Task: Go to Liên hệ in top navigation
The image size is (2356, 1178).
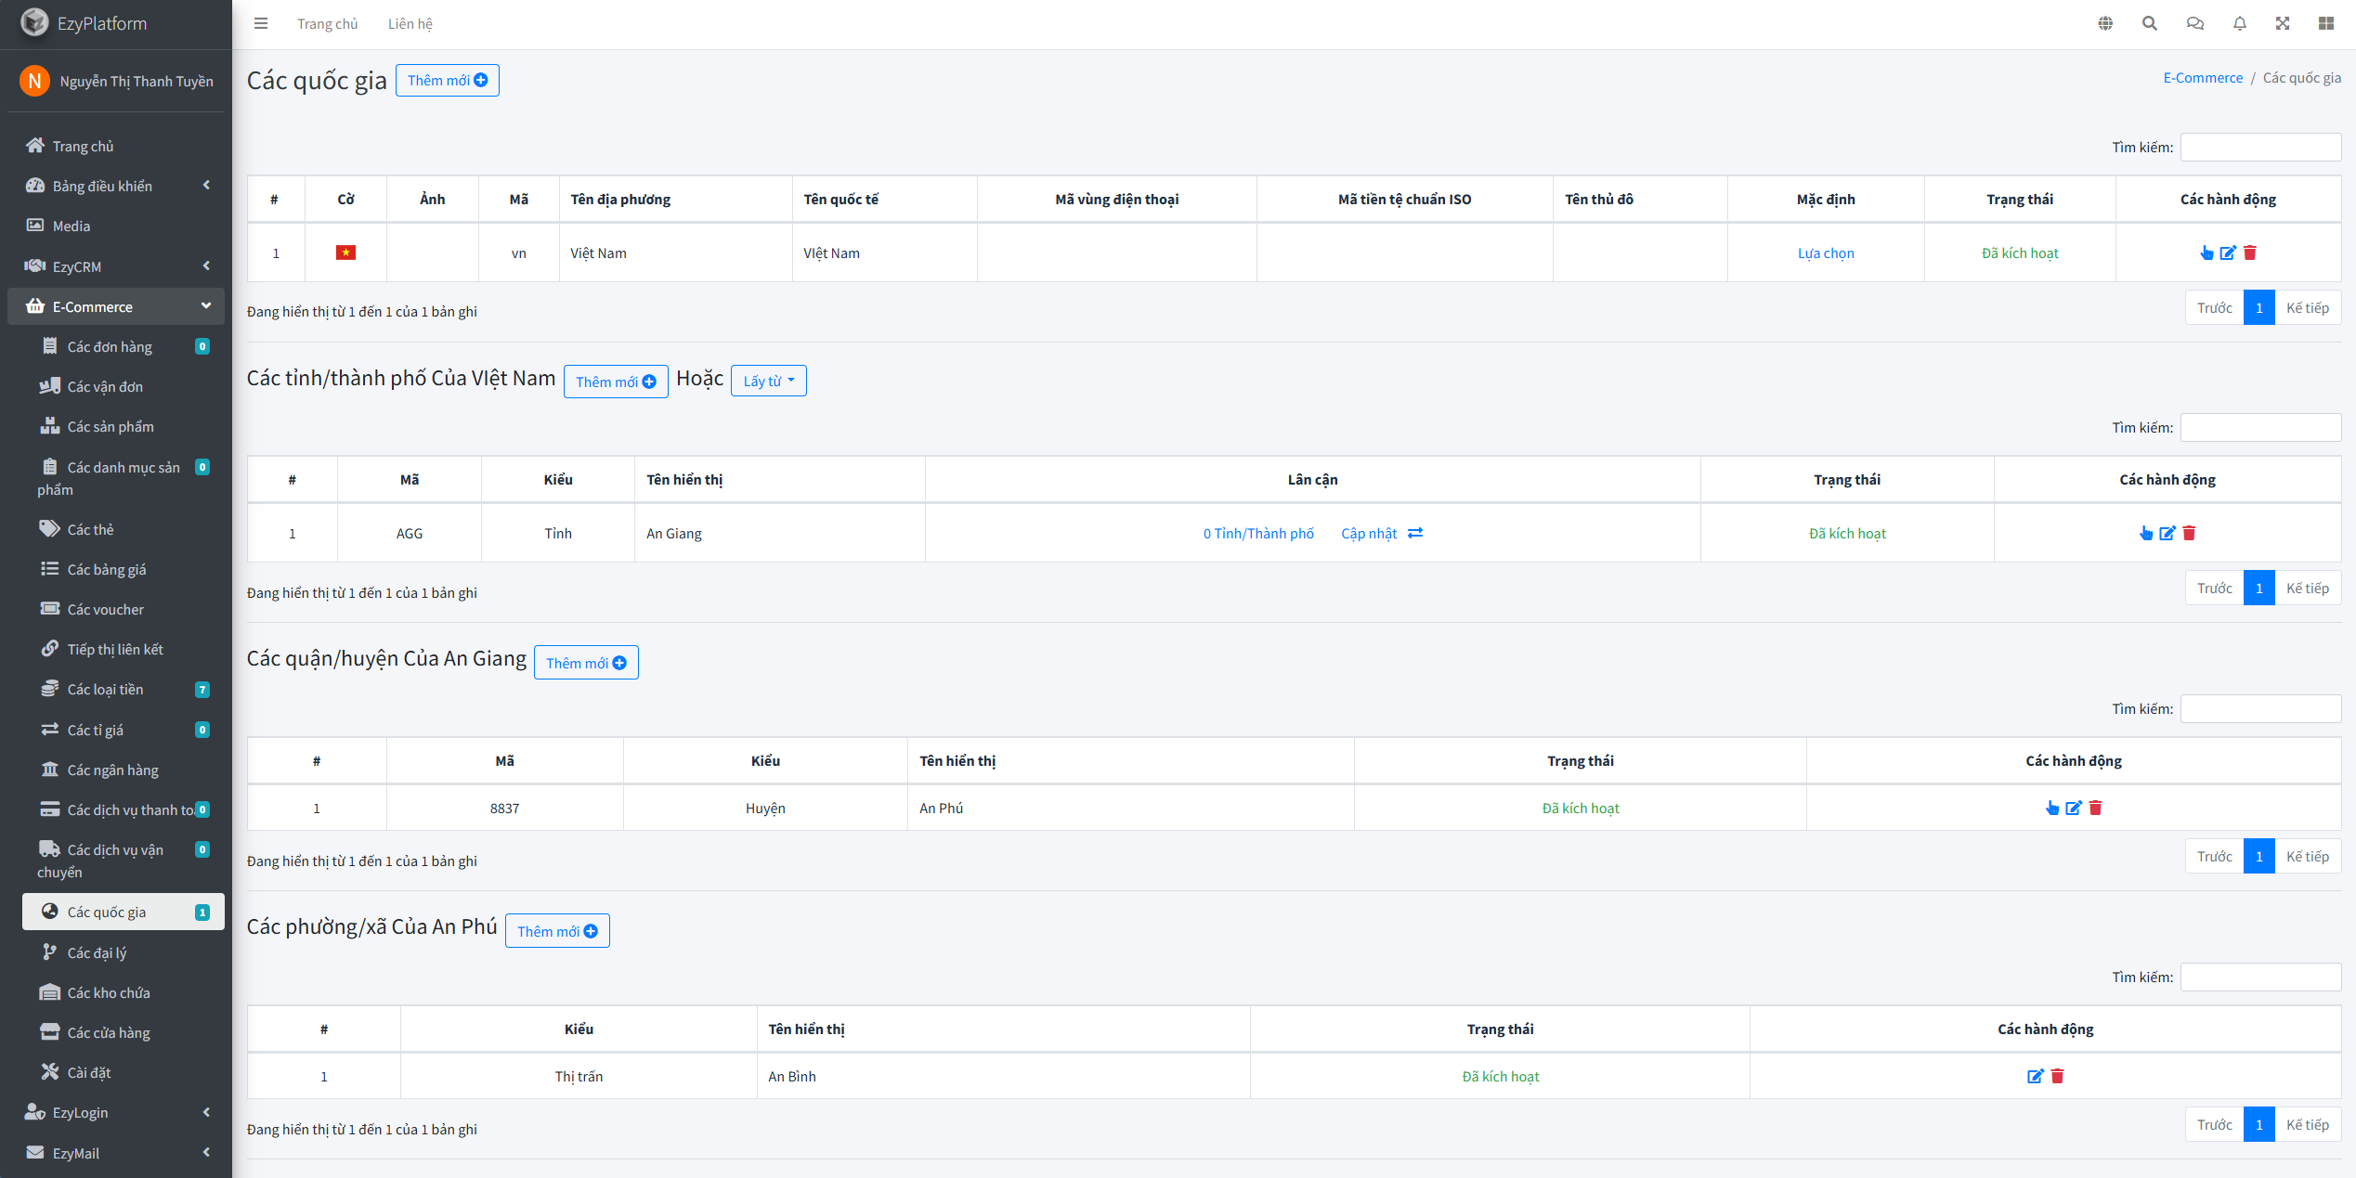Action: point(410,23)
